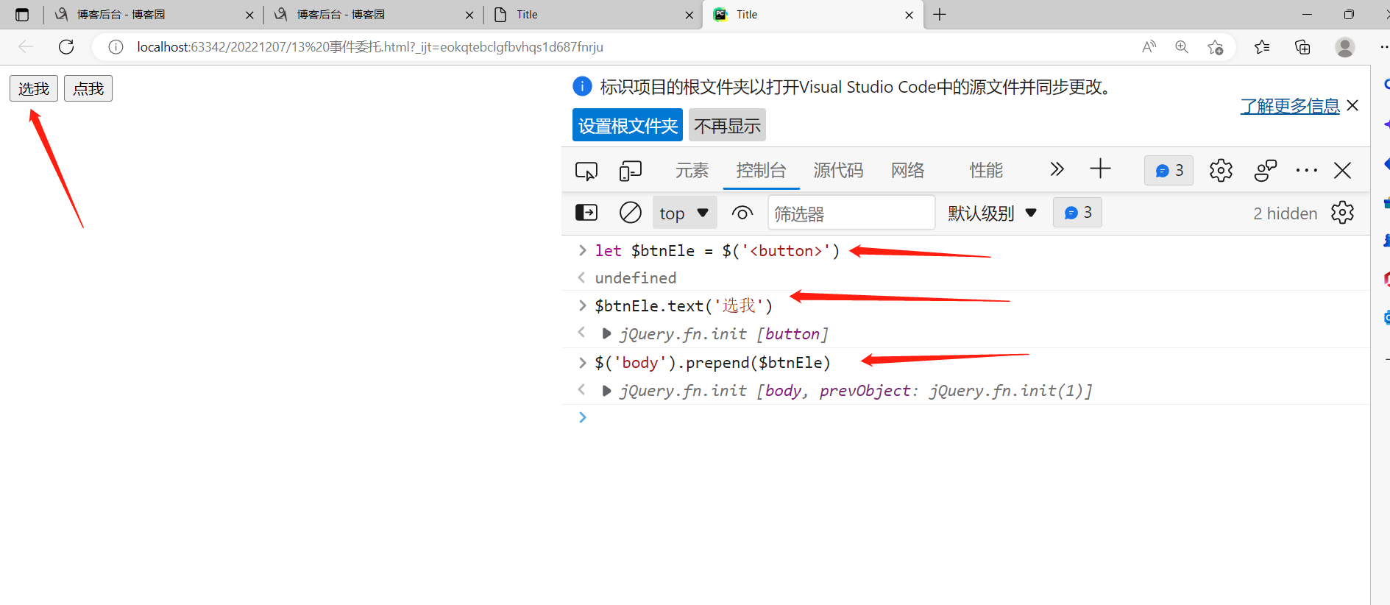Open the new tab plus button
The height and width of the screenshot is (605, 1390).
(940, 15)
